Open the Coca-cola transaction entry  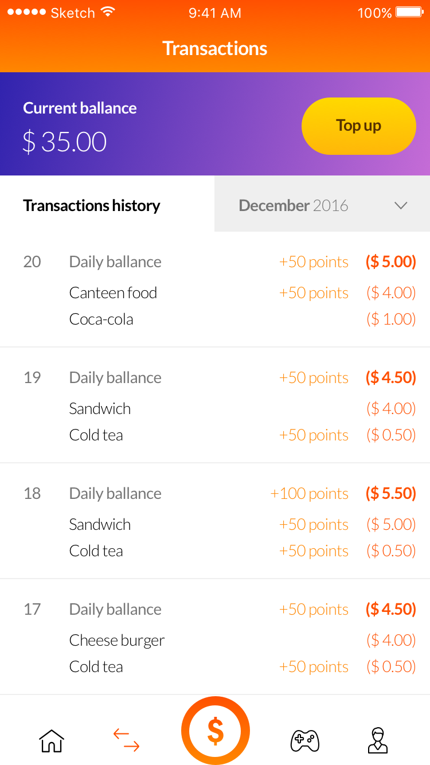tap(101, 319)
